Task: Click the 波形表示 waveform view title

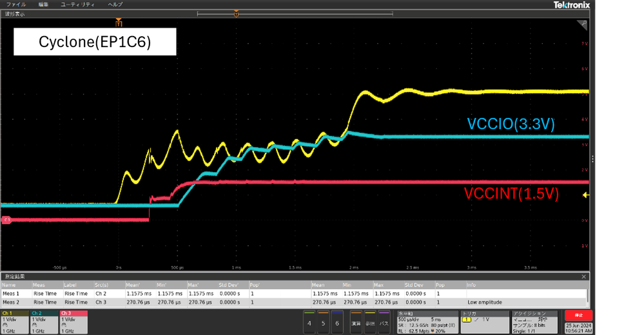Action: [x=15, y=14]
